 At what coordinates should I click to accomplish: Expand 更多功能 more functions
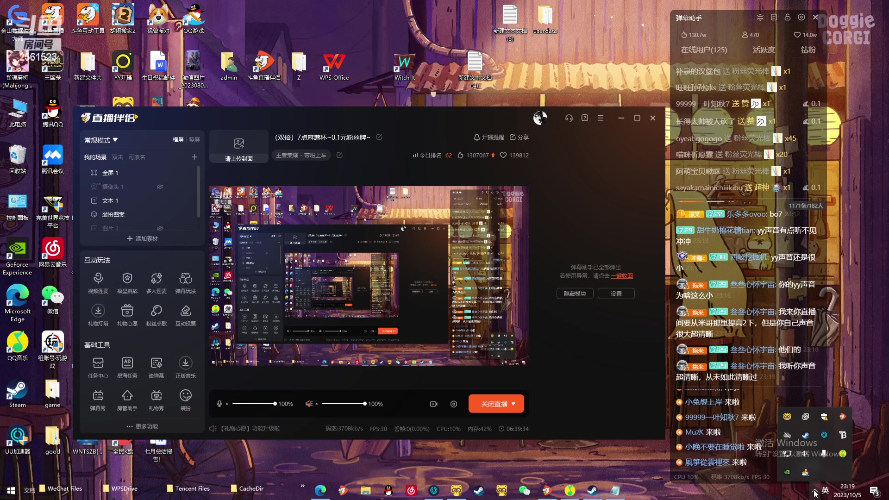142,426
